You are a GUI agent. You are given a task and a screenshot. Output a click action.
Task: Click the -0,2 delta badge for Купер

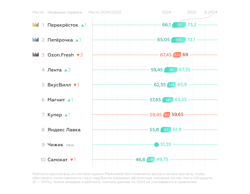[167, 115]
